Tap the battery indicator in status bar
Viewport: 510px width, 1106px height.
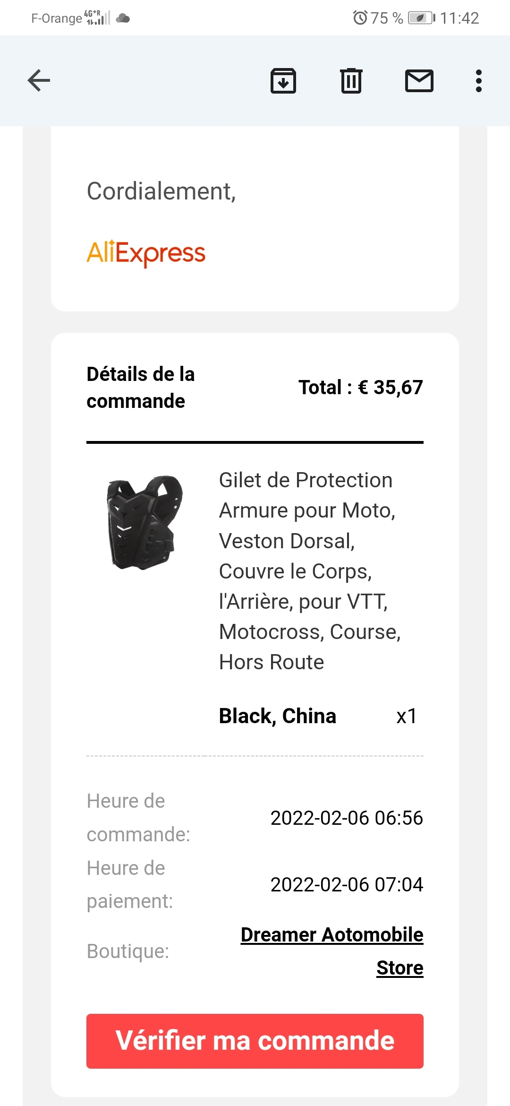(422, 18)
